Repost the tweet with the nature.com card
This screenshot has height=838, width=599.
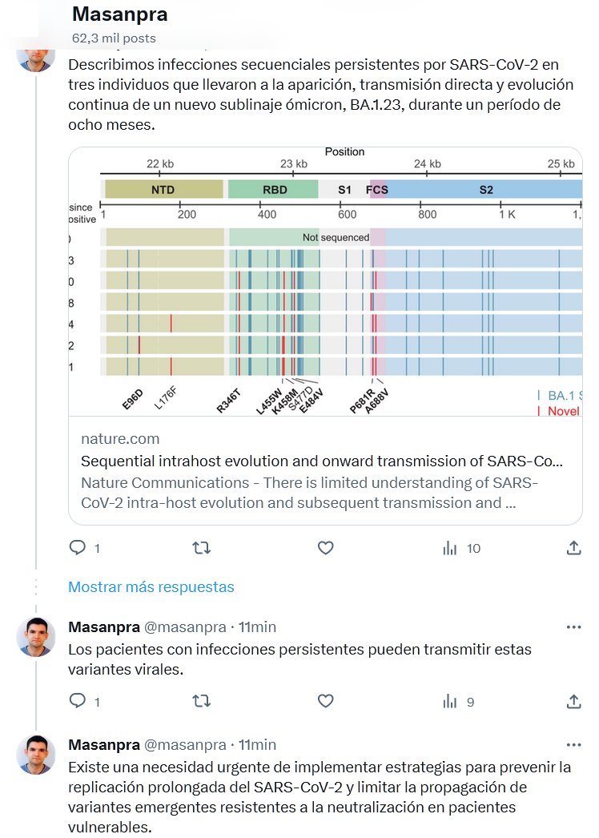click(203, 548)
